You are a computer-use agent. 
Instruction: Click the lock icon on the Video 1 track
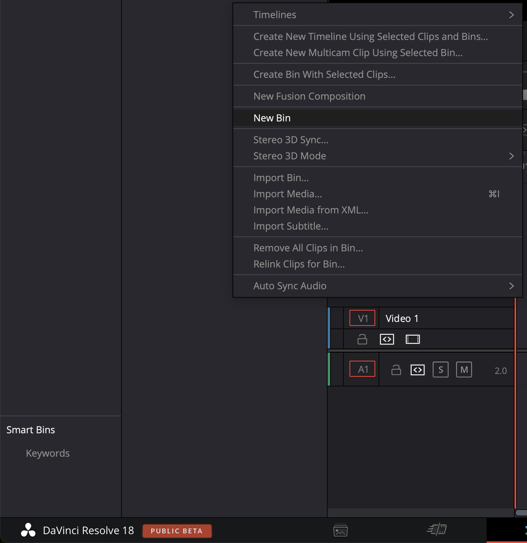[x=362, y=339]
